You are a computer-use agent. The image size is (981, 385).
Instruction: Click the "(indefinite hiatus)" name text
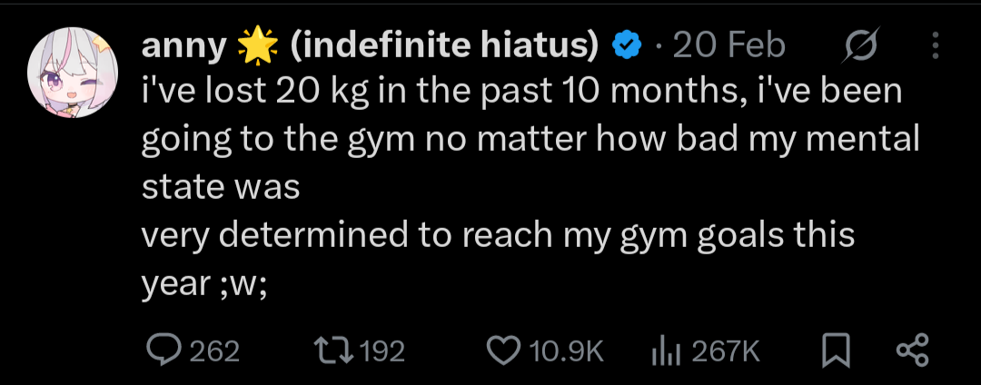click(x=443, y=45)
